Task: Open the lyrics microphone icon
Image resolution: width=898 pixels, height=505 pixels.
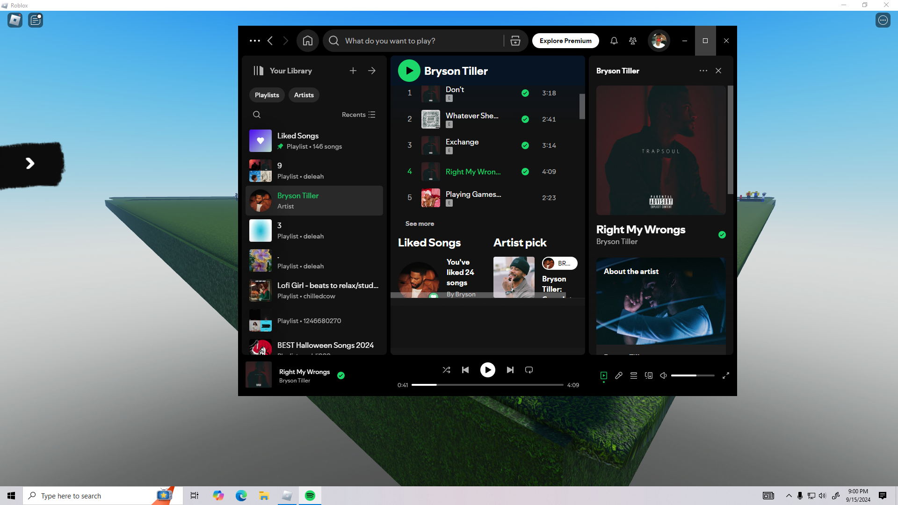Action: pos(618,375)
